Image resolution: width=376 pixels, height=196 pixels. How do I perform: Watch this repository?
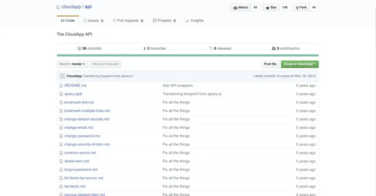241,7
